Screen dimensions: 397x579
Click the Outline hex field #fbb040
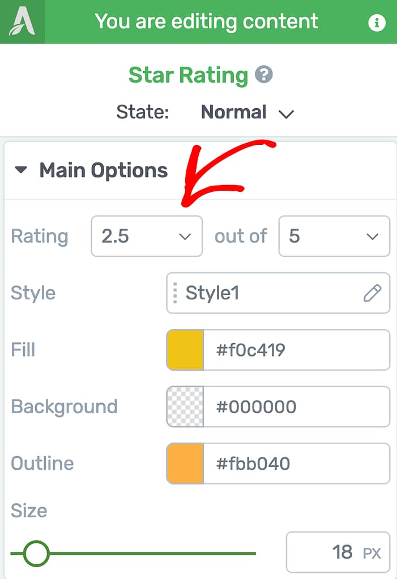[294, 464]
